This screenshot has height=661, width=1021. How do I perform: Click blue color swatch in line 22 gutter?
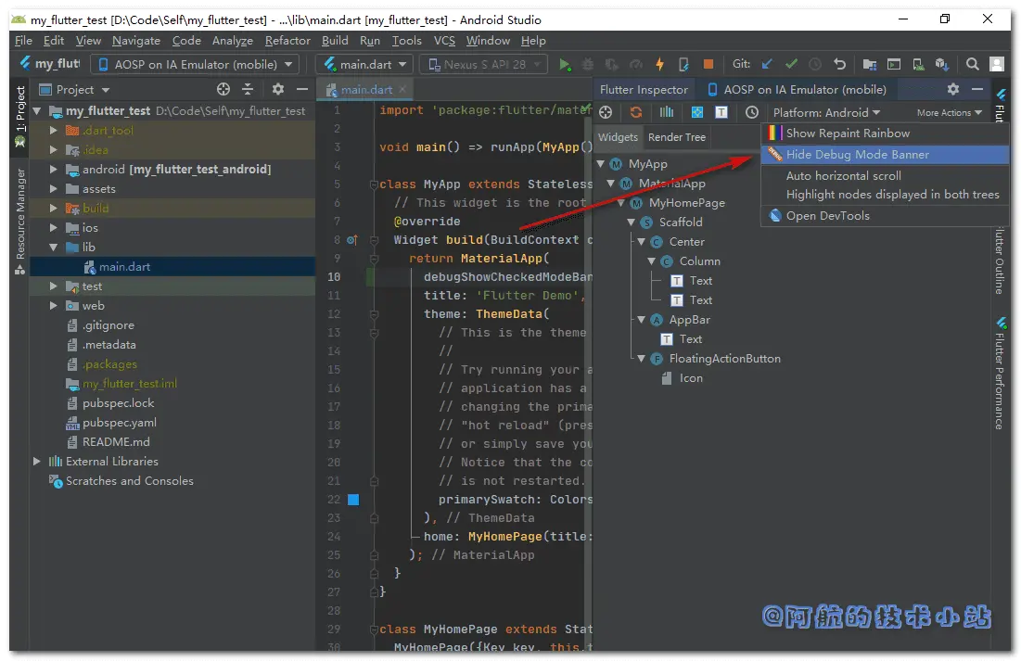pyautogui.click(x=352, y=500)
